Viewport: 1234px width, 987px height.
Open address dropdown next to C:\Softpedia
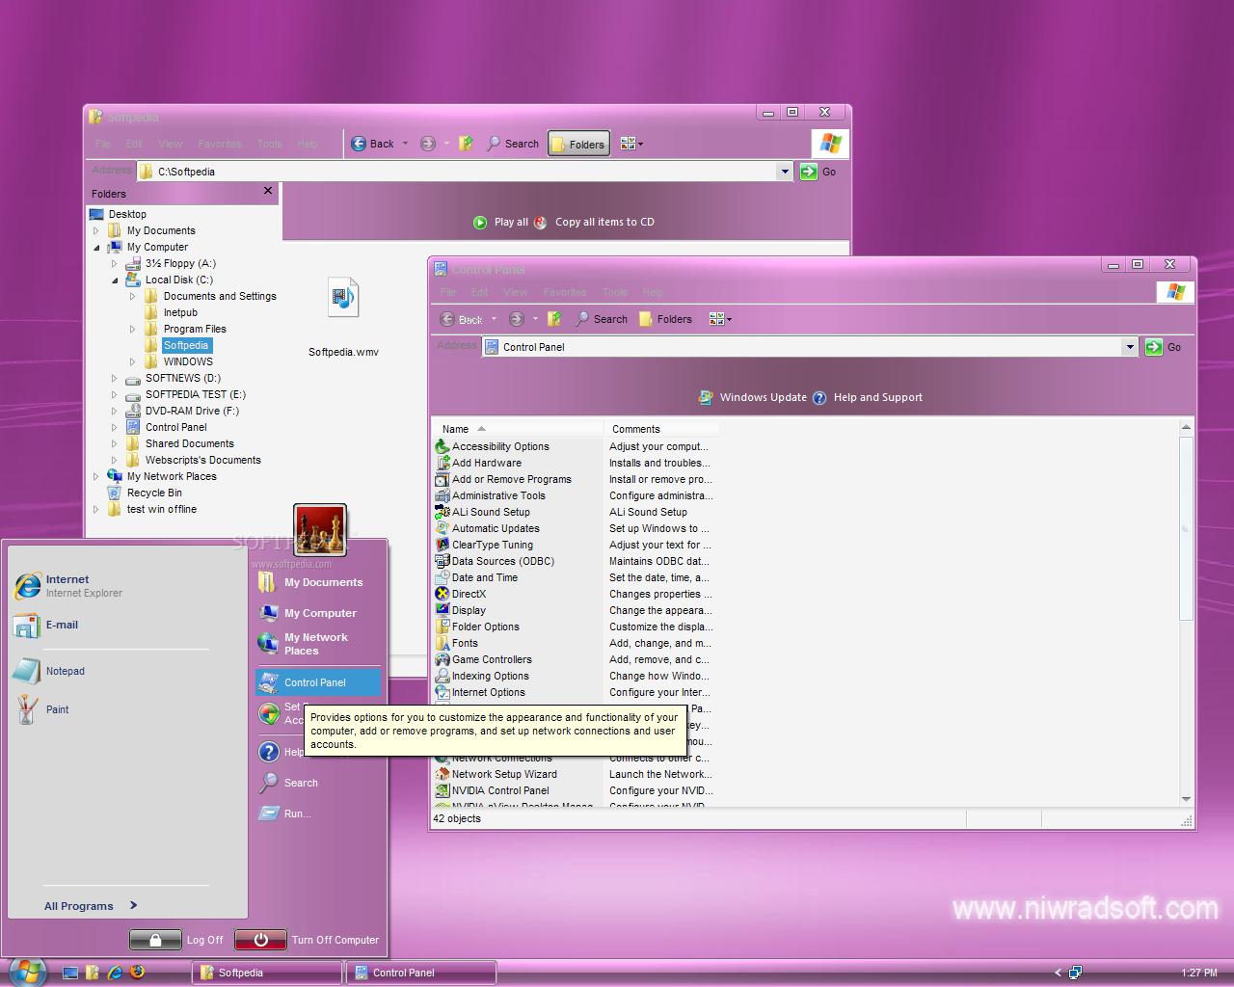pyautogui.click(x=785, y=172)
